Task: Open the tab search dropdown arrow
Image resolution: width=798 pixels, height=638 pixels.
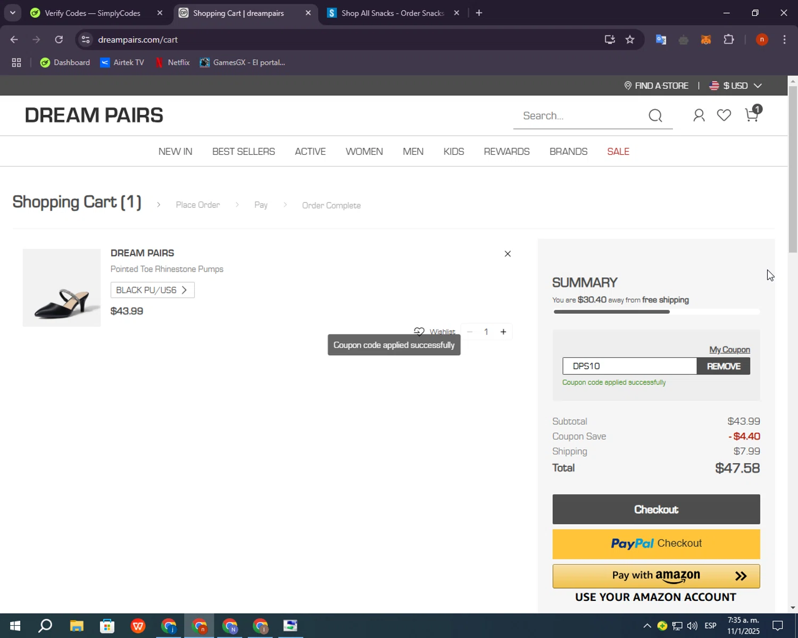Action: click(x=12, y=13)
